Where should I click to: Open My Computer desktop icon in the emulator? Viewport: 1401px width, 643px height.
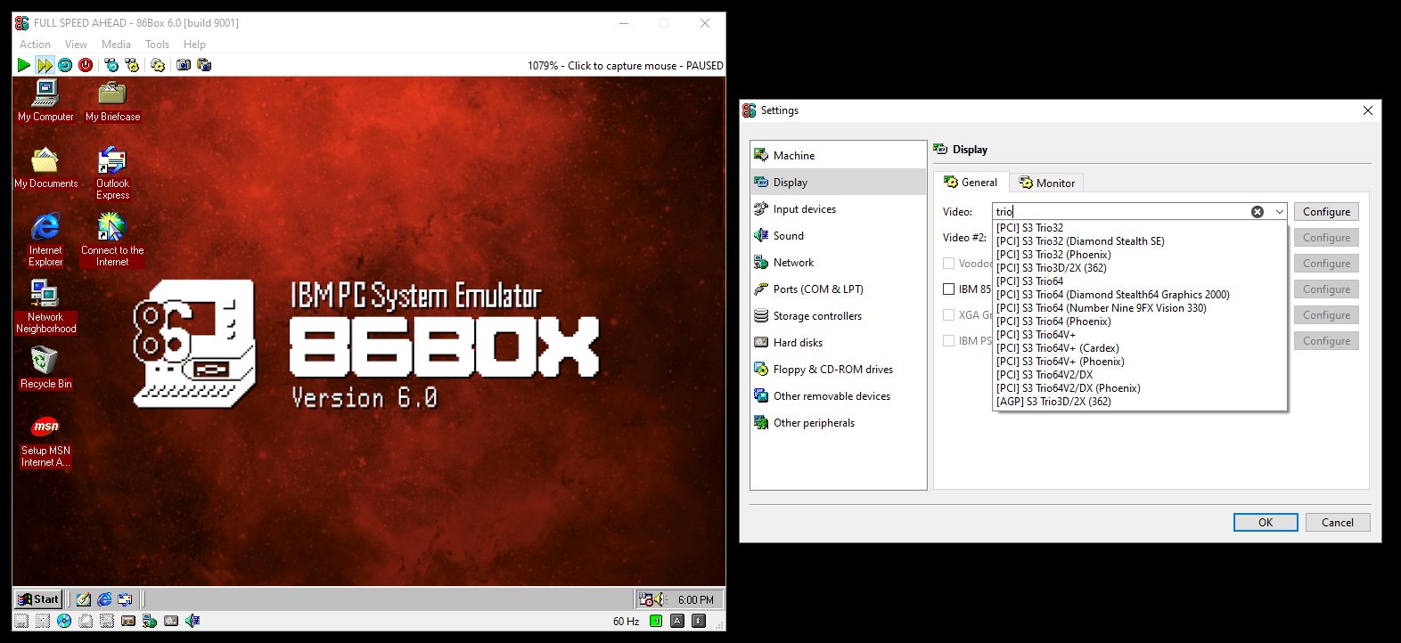pos(45,101)
